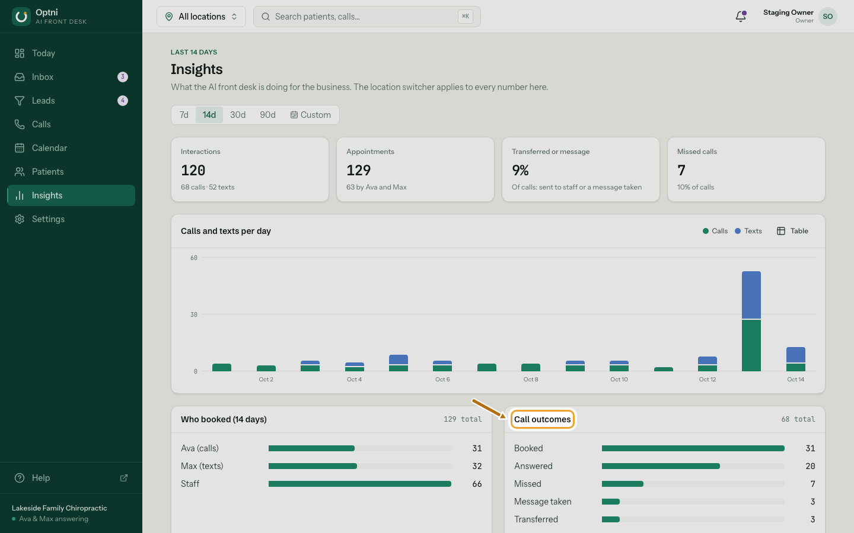Click the tallest bar for Oct 13

tap(751, 321)
